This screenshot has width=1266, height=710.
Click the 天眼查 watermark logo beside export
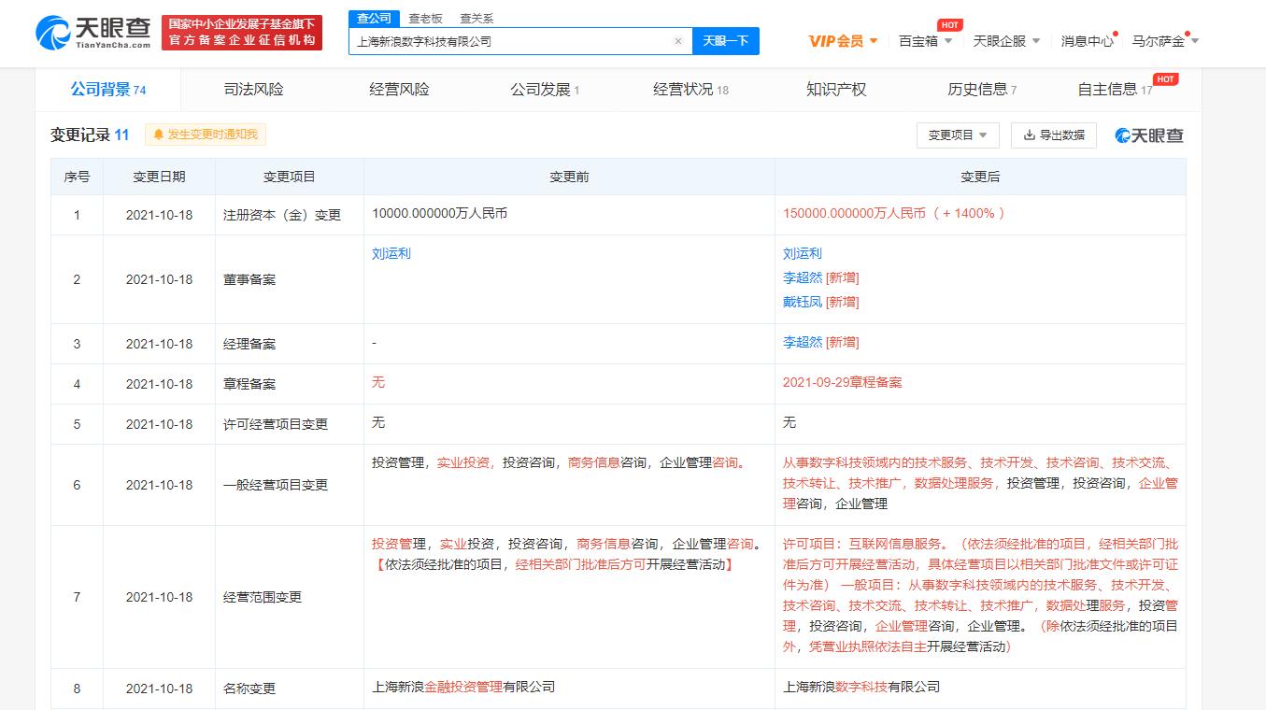click(1149, 135)
